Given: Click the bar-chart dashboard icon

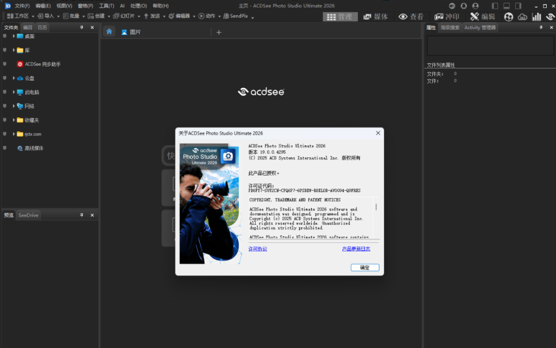Looking at the screenshot, I should [x=536, y=17].
